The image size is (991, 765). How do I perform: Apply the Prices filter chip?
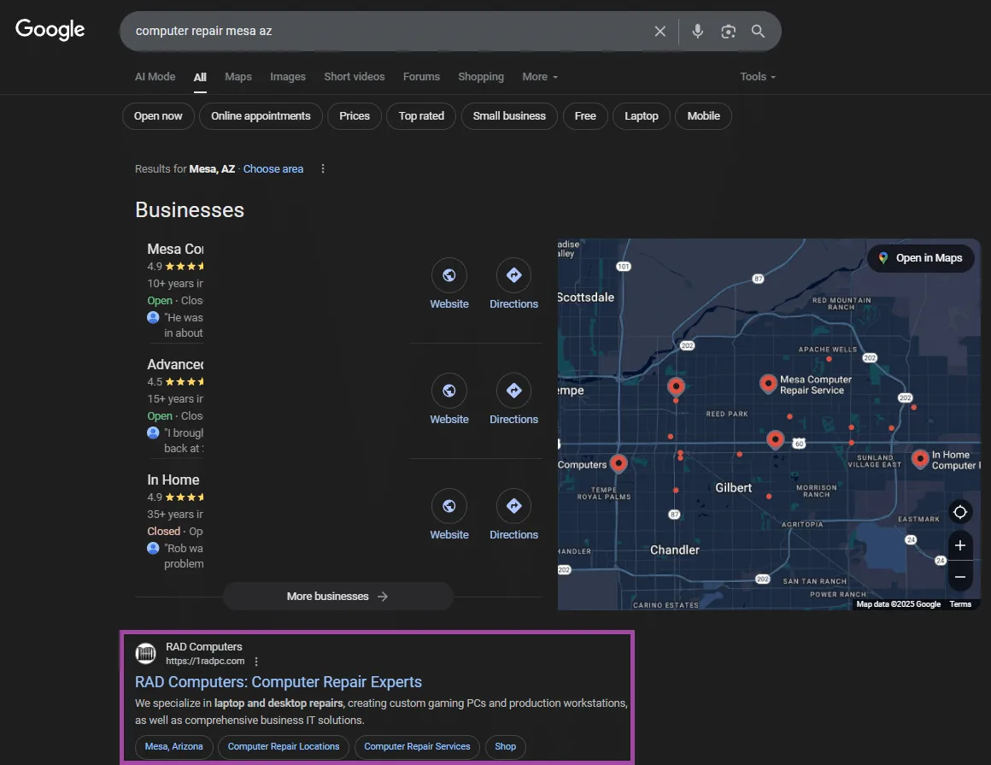point(355,116)
